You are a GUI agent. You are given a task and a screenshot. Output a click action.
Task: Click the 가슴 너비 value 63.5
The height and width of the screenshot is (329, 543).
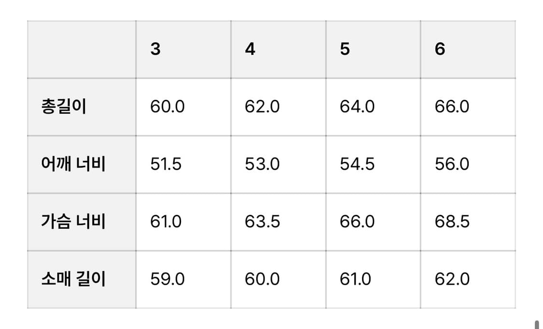point(262,222)
